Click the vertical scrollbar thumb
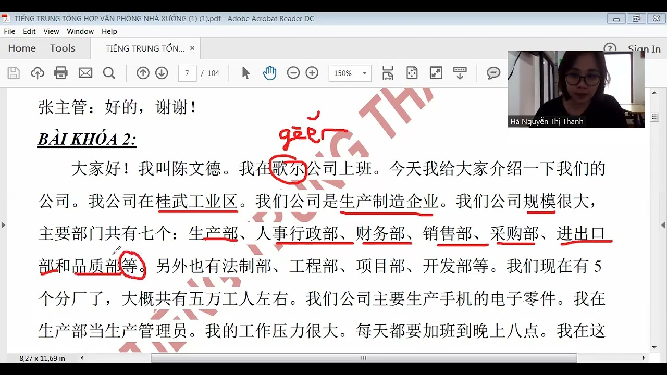The height and width of the screenshot is (375, 667). tap(655, 117)
